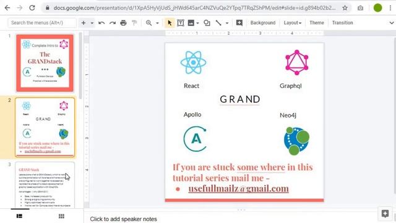Select slide 1 thumbnail 'The GRANDstack'
The width and height of the screenshot is (396, 223).
(x=45, y=63)
